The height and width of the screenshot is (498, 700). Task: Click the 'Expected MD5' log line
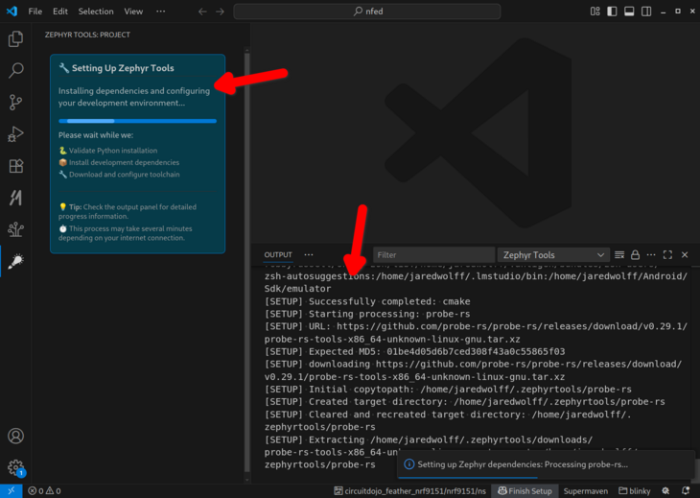pos(415,351)
